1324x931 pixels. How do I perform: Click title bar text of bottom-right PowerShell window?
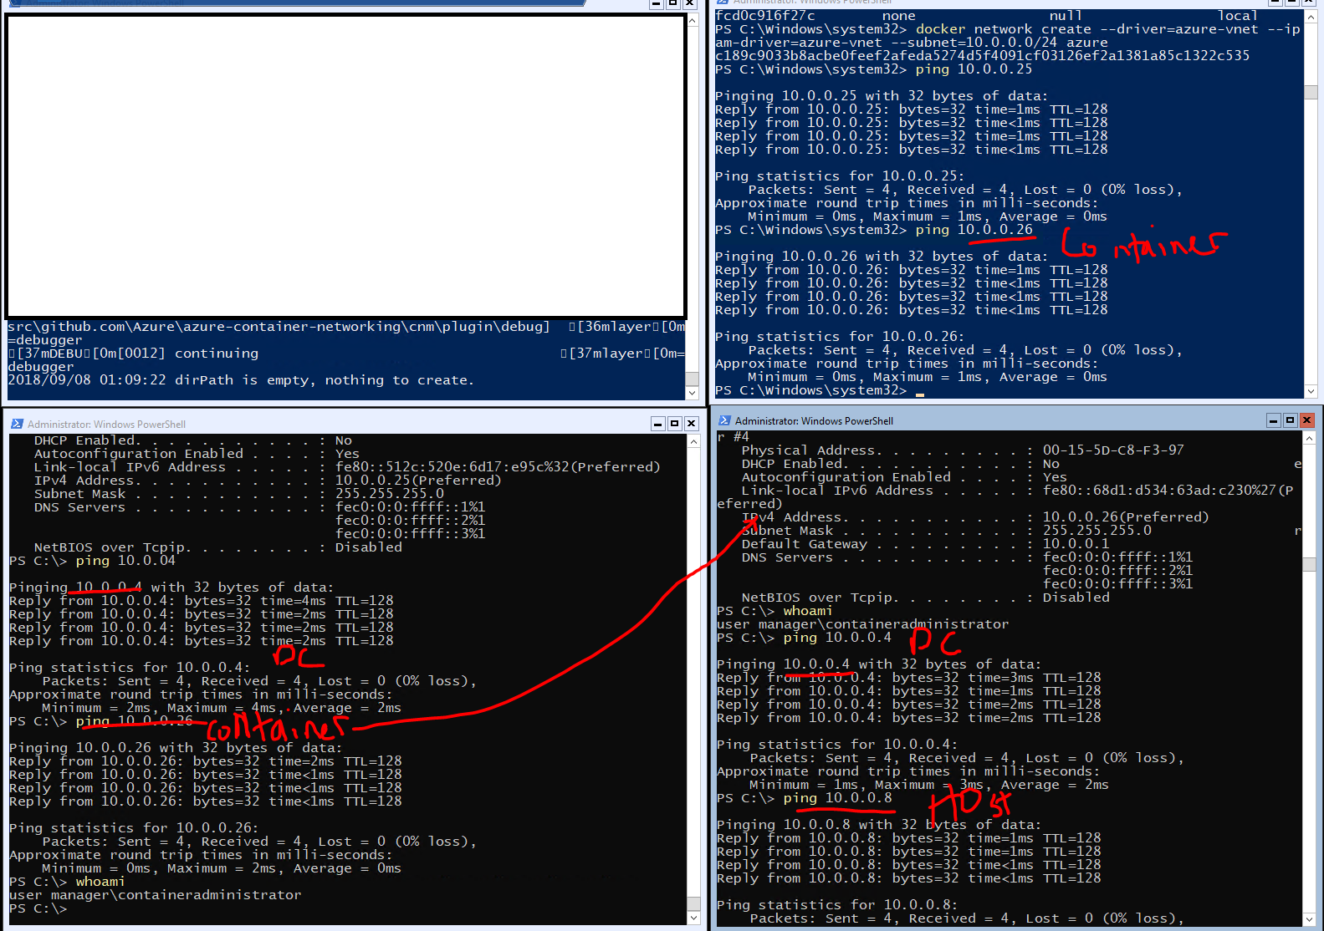pos(814,420)
